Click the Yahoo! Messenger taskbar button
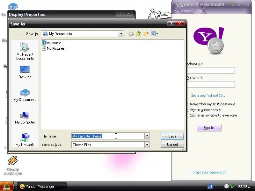The image size is (255, 191). [42, 187]
